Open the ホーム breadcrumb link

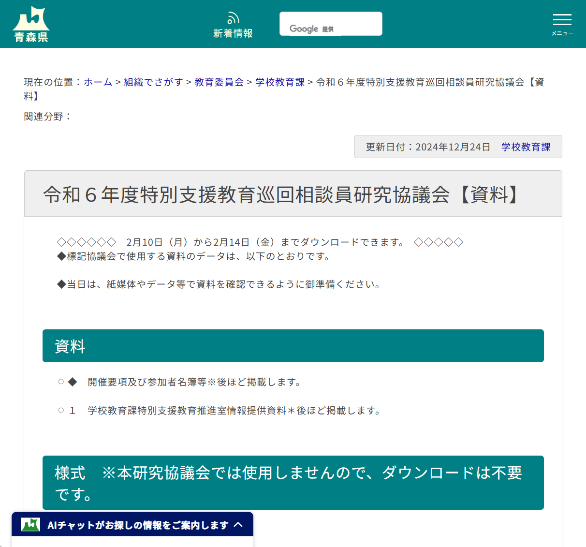pos(98,82)
